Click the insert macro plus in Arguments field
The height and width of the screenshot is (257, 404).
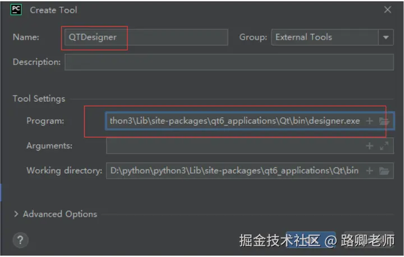(x=369, y=146)
